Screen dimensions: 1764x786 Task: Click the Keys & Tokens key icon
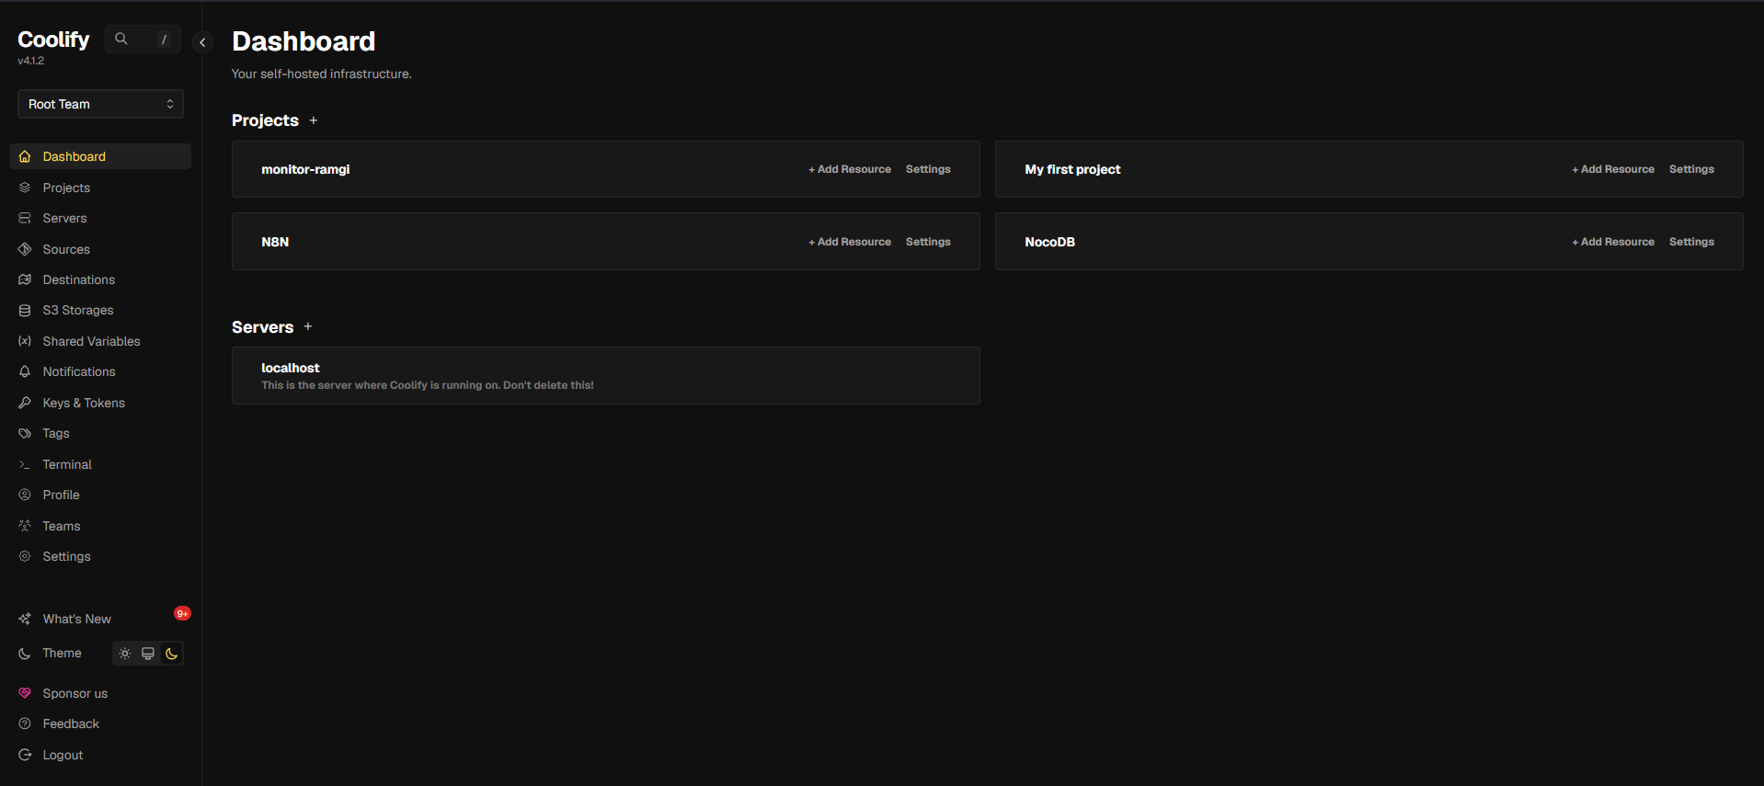(25, 403)
